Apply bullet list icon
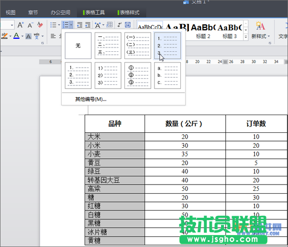Screen dimensions: 288x247 tap(53, 25)
